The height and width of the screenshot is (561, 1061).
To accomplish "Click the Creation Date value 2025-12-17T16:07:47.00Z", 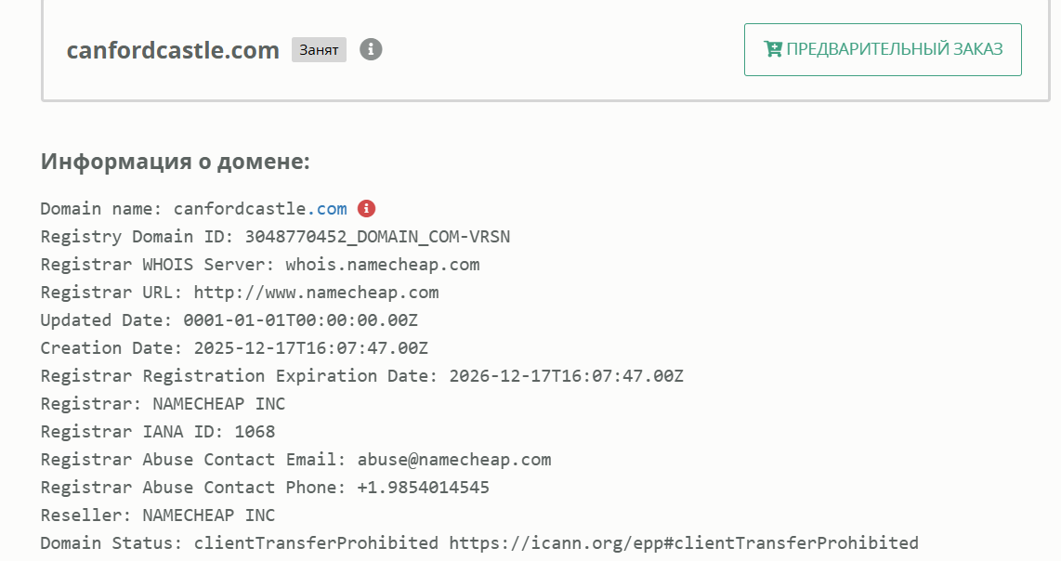I will point(311,348).
